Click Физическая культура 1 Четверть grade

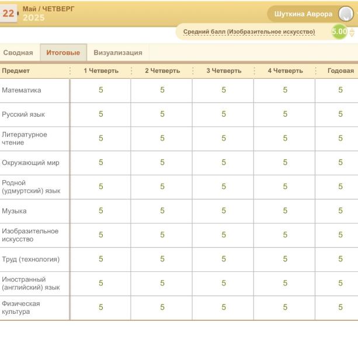point(100,307)
